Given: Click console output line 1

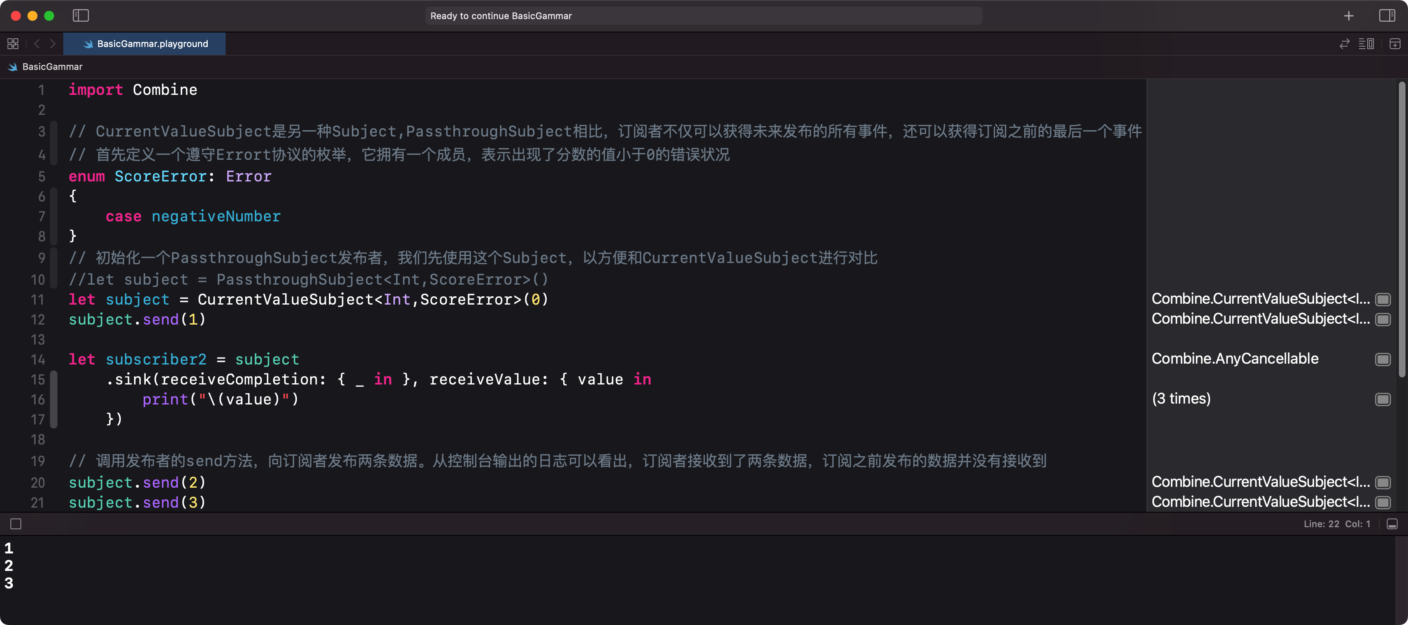Looking at the screenshot, I should [x=9, y=548].
